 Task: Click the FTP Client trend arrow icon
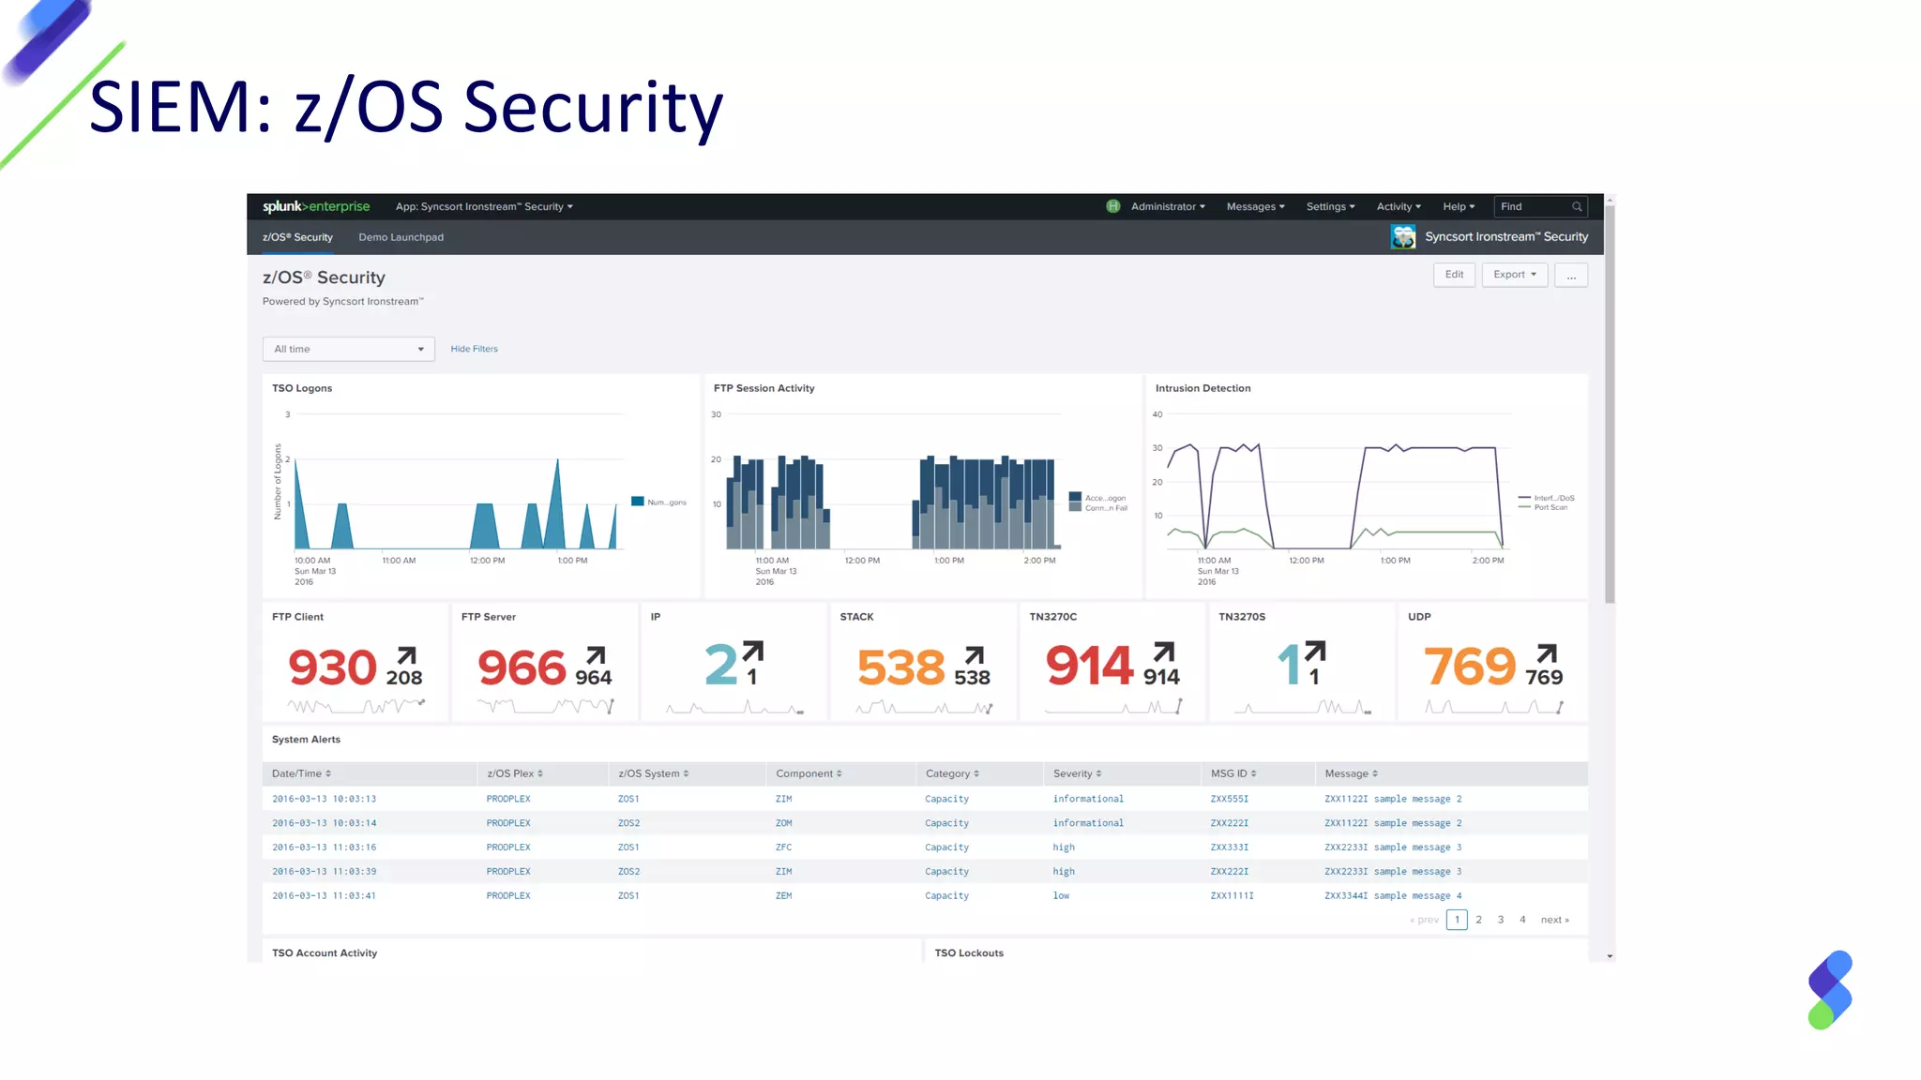(x=406, y=654)
